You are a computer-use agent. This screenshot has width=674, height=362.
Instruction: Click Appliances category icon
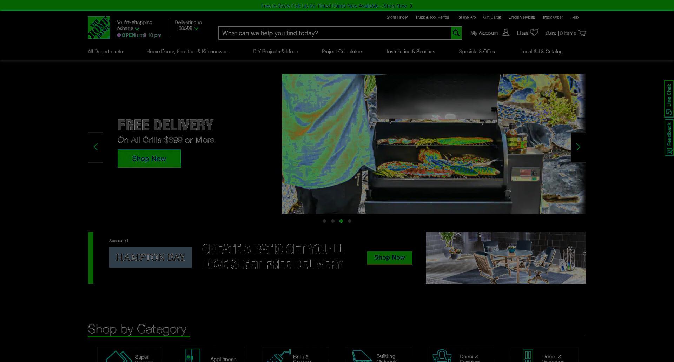[193, 356]
